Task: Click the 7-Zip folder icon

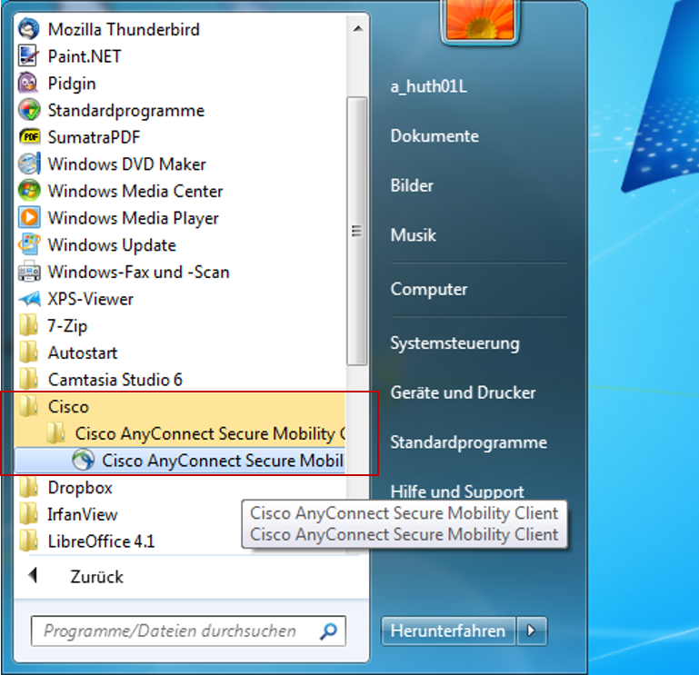Action: 29,326
